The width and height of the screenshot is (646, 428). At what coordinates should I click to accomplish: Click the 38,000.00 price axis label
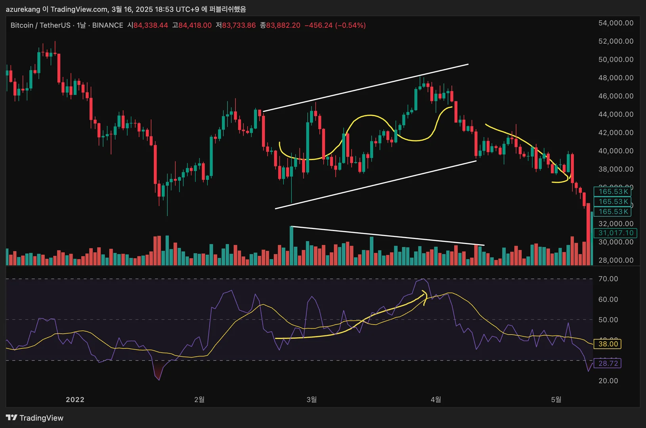(x=616, y=169)
